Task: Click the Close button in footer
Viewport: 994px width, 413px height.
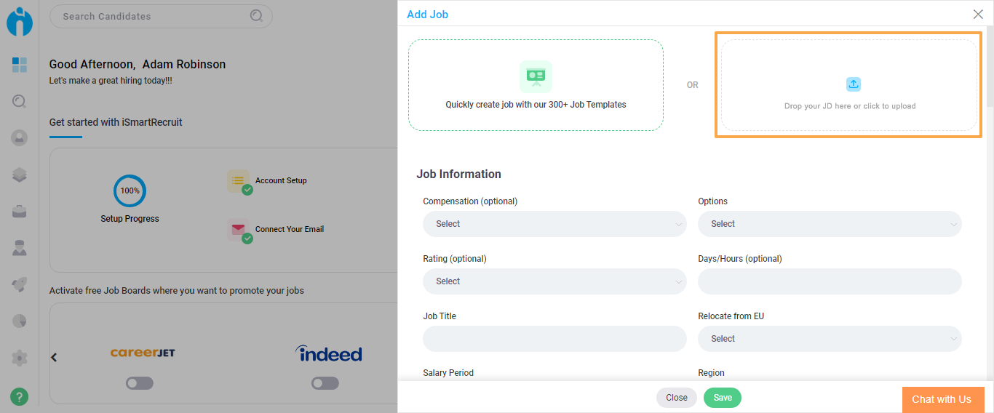Action: pyautogui.click(x=677, y=398)
